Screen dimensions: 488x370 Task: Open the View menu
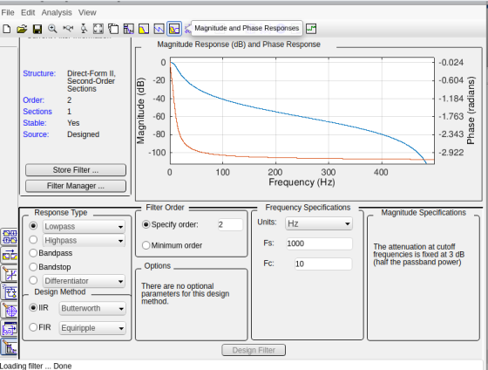point(87,13)
